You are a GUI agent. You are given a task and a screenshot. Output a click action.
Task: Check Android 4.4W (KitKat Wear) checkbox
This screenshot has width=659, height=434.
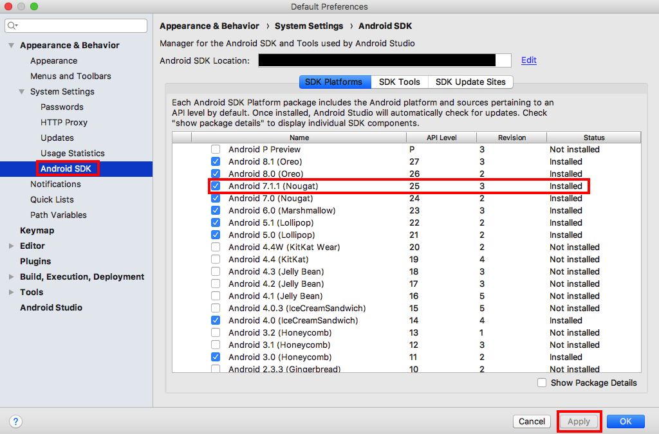click(216, 248)
